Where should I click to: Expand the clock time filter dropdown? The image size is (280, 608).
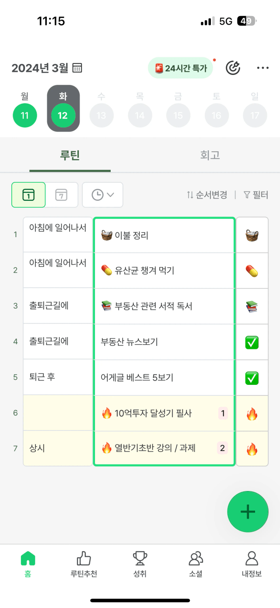pos(103,195)
